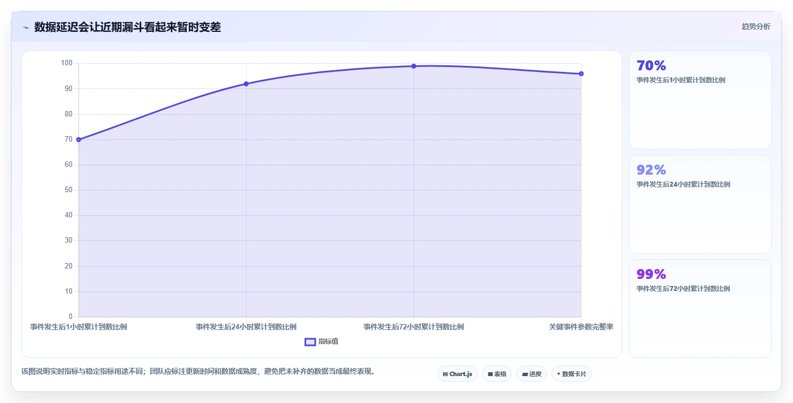Image resolution: width=793 pixels, height=403 pixels.
Task: Click the 关键事件参数完整率 data point on the line
Action: [x=581, y=74]
